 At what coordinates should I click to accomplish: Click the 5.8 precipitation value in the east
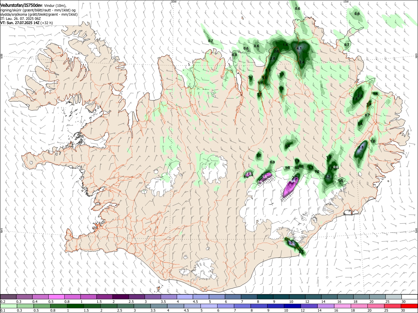pos(361,147)
